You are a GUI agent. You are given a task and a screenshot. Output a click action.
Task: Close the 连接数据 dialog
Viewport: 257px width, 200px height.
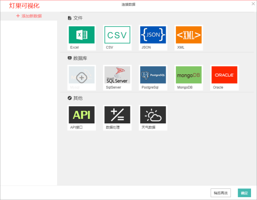(253, 4)
